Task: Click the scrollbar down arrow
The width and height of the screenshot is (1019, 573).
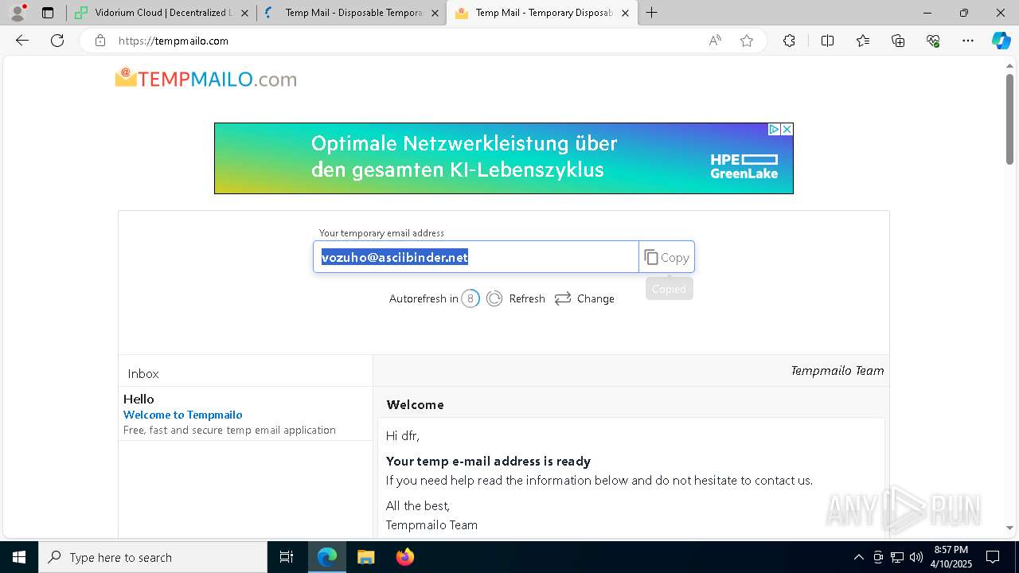Action: click(1009, 528)
